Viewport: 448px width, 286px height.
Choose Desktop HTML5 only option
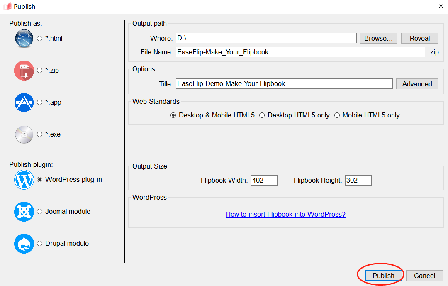click(x=262, y=115)
